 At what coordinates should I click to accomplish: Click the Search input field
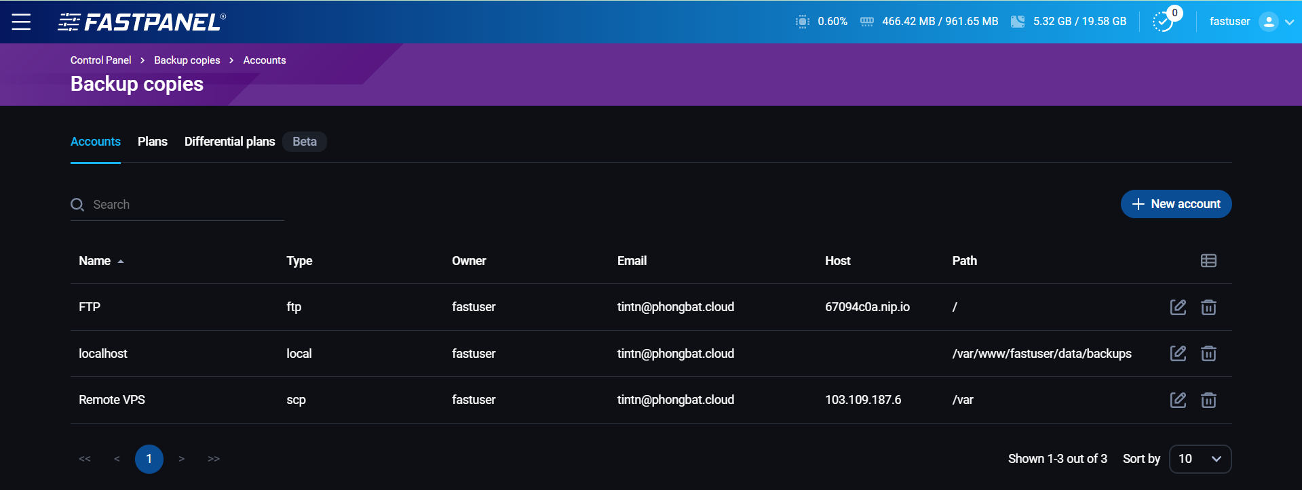pyautogui.click(x=187, y=205)
